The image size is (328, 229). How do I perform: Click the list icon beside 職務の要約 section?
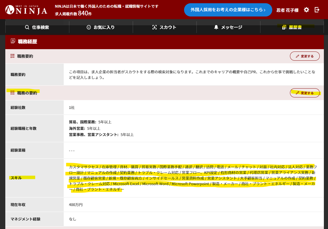tap(13, 93)
